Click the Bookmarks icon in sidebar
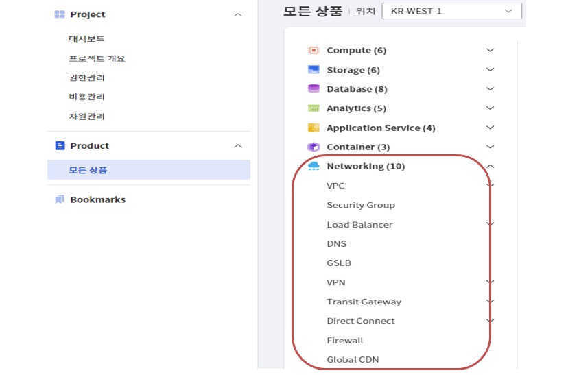 [60, 199]
